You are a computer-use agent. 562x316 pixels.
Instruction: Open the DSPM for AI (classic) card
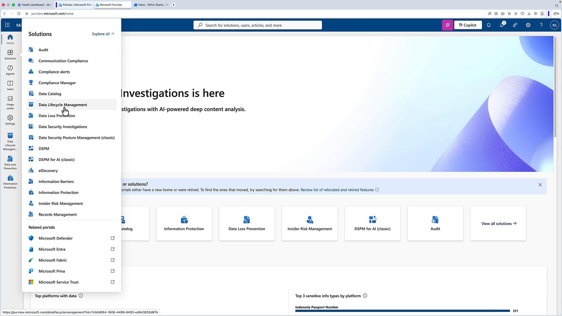373,224
